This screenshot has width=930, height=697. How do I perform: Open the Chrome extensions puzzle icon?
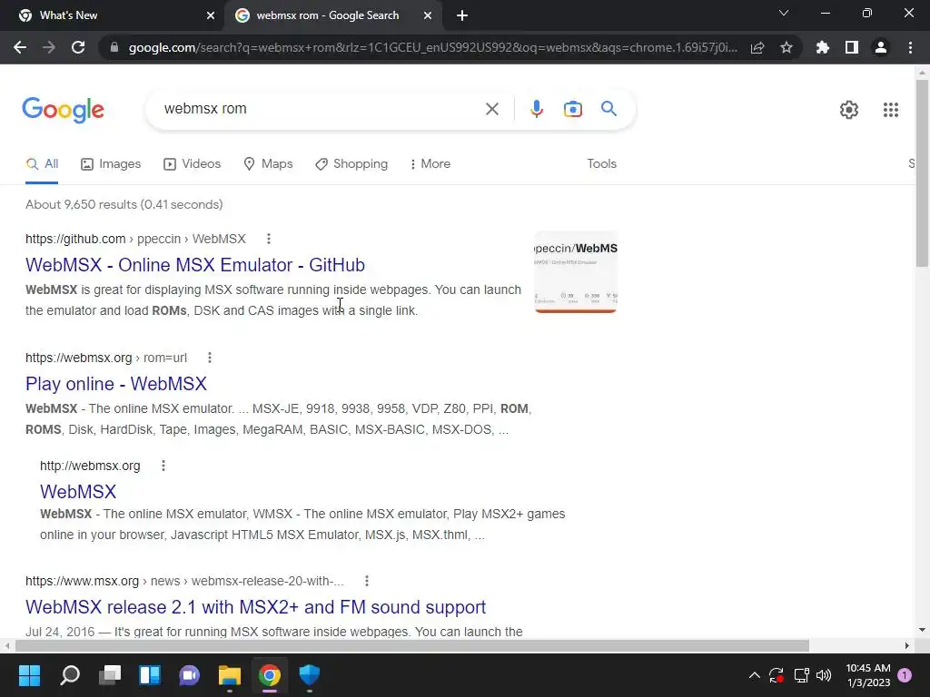click(x=823, y=47)
